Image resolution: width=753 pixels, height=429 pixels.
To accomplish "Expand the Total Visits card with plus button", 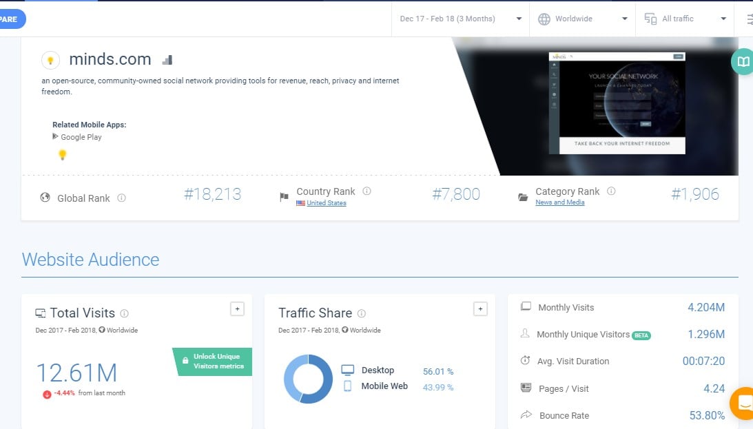I will point(237,309).
